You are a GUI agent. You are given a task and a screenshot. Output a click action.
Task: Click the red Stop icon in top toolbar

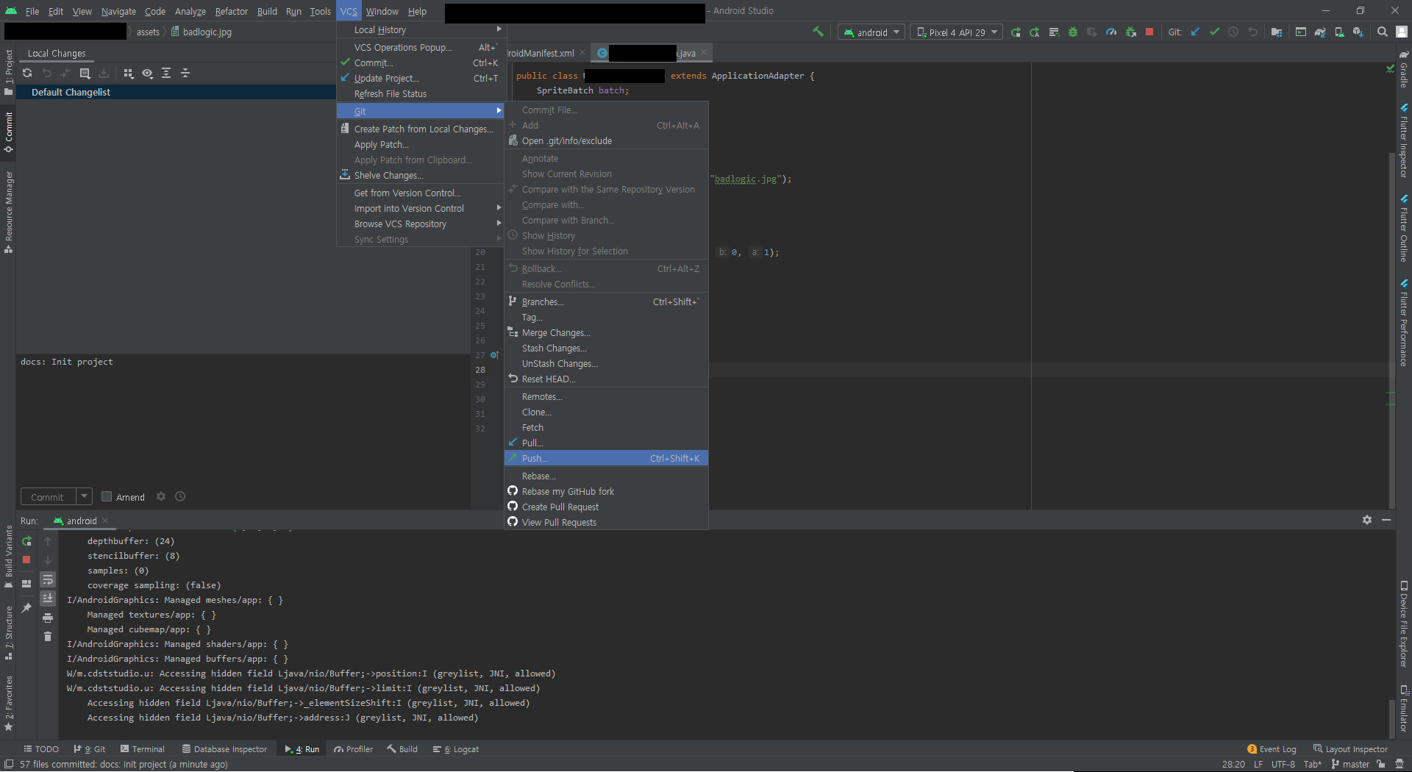coord(1149,32)
